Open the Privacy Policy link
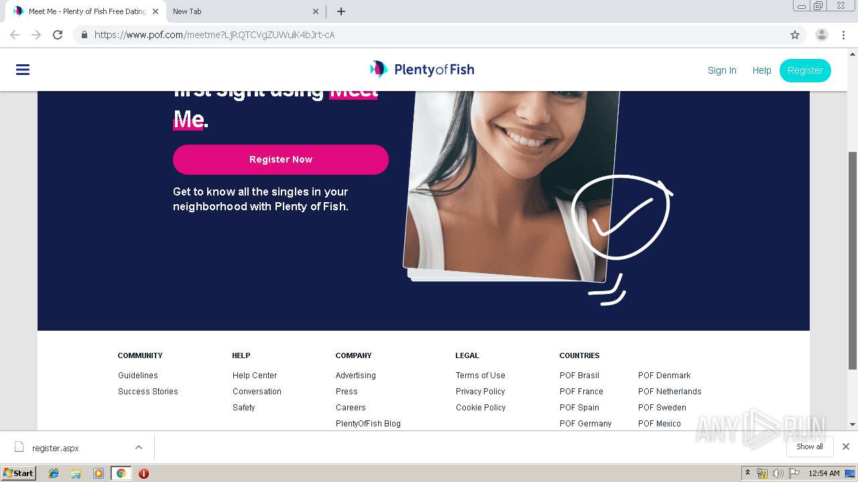 tap(481, 392)
